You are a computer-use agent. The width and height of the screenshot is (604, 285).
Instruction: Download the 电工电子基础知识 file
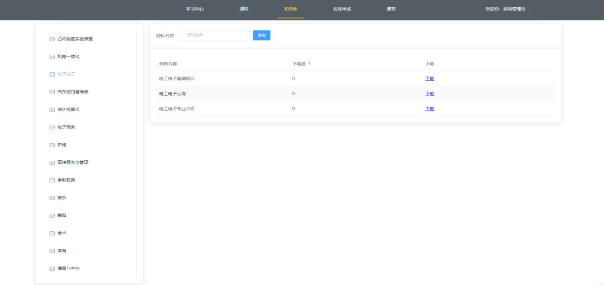click(429, 79)
